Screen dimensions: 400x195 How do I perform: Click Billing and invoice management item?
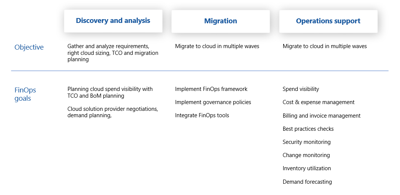(x=322, y=116)
